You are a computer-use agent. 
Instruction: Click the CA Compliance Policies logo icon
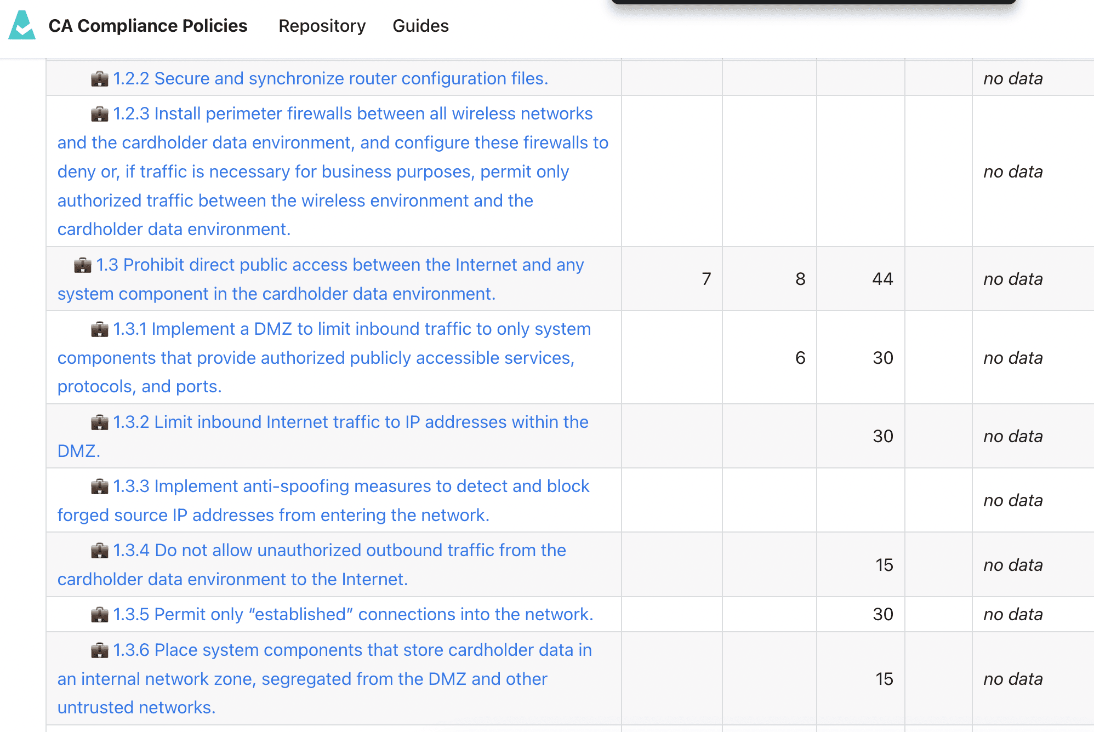22,25
